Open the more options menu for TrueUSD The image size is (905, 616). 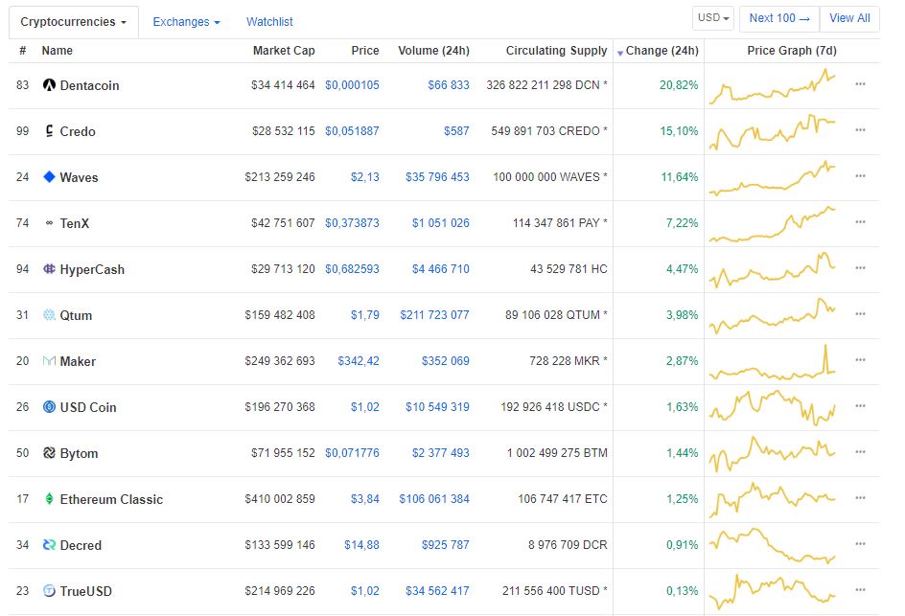pyautogui.click(x=860, y=590)
